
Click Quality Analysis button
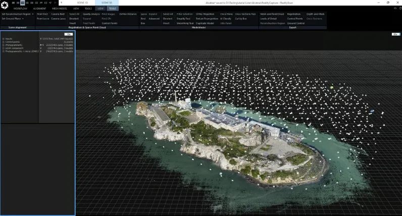(91, 14)
